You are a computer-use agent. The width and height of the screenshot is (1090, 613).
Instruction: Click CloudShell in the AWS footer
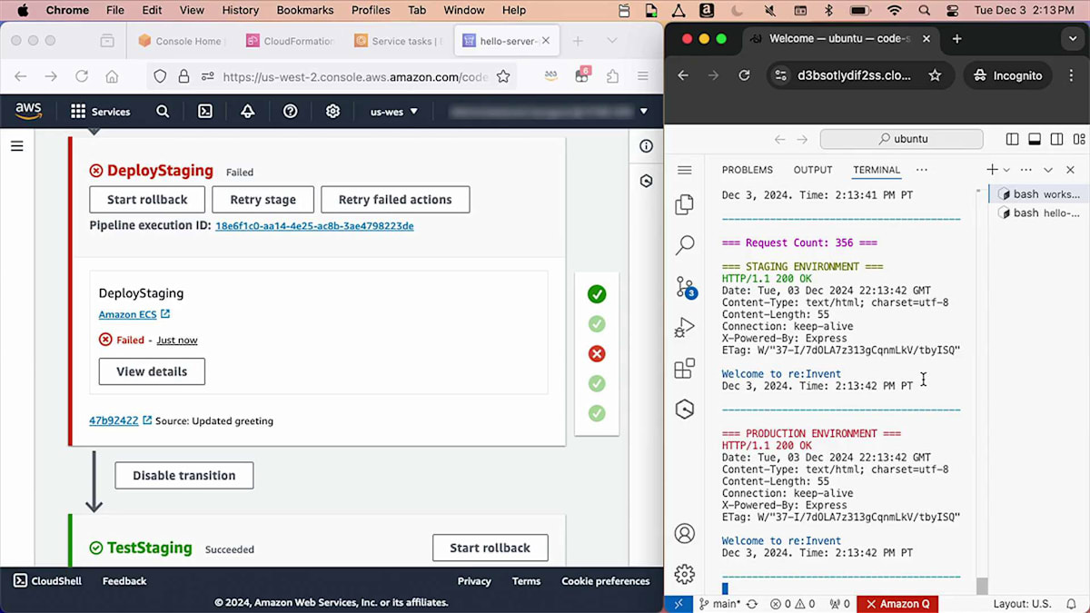(49, 581)
